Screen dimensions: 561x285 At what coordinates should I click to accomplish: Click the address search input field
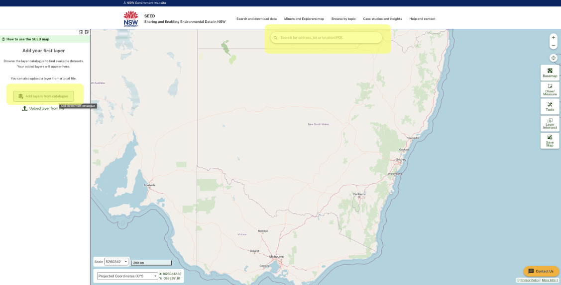point(327,37)
